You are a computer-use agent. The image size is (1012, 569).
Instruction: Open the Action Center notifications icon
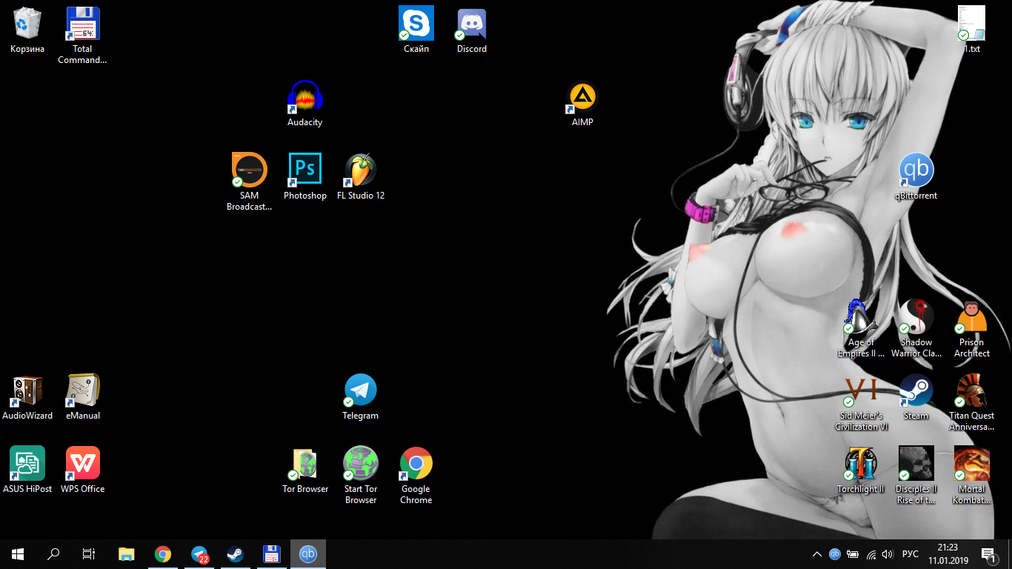(x=988, y=554)
